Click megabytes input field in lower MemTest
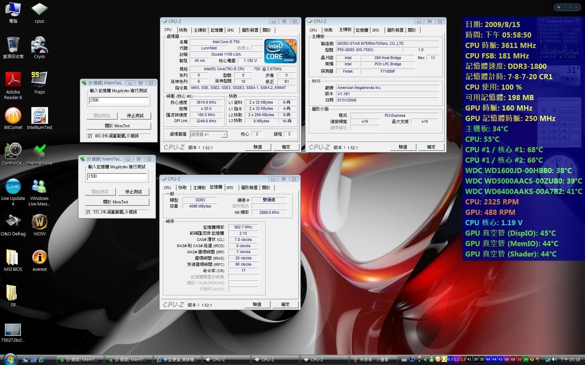The image size is (585, 365). 117,176
